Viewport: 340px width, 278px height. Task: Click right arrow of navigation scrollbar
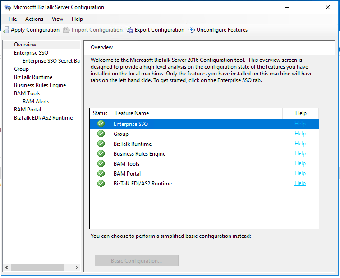click(x=76, y=267)
